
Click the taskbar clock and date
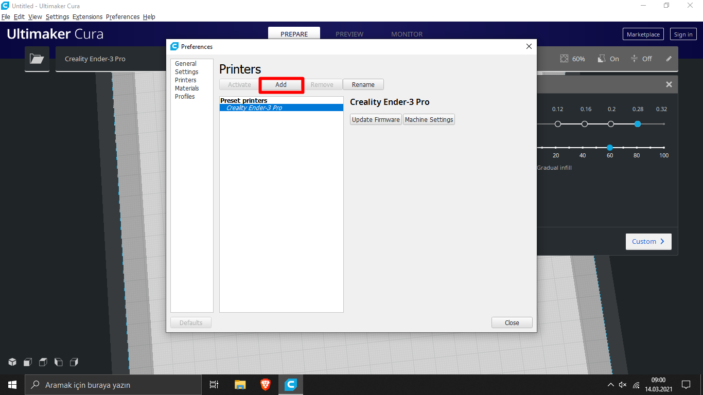[x=658, y=385]
